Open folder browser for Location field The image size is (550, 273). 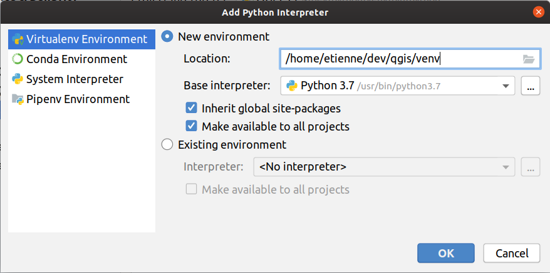point(529,59)
